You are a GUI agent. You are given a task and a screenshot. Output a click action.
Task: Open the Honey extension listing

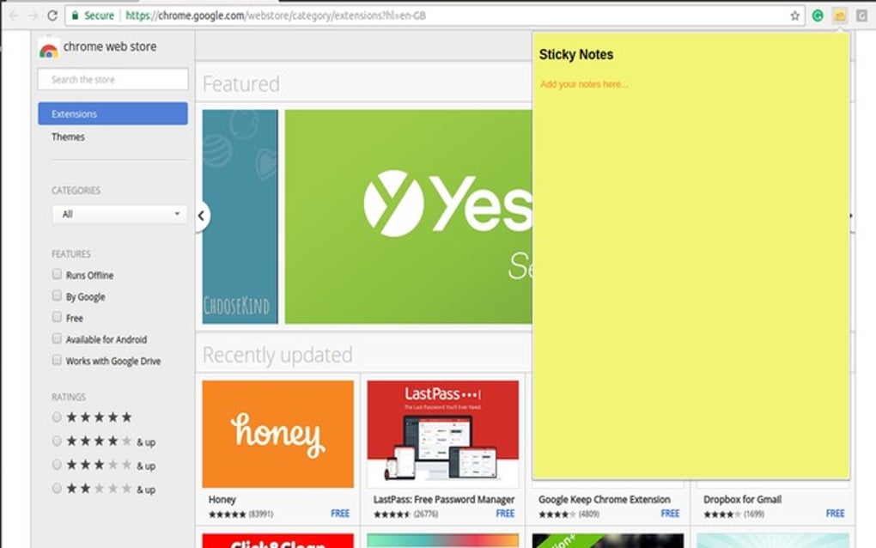pyautogui.click(x=277, y=432)
